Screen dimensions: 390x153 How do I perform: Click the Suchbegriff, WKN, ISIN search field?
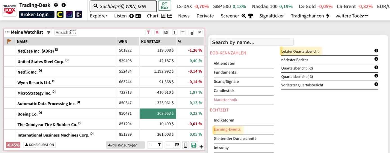pyautogui.click(x=123, y=6)
